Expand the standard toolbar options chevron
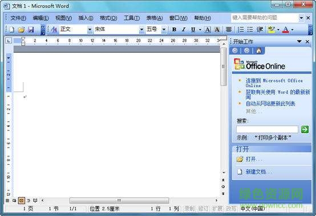The width and height of the screenshot is (316, 216). (43, 30)
